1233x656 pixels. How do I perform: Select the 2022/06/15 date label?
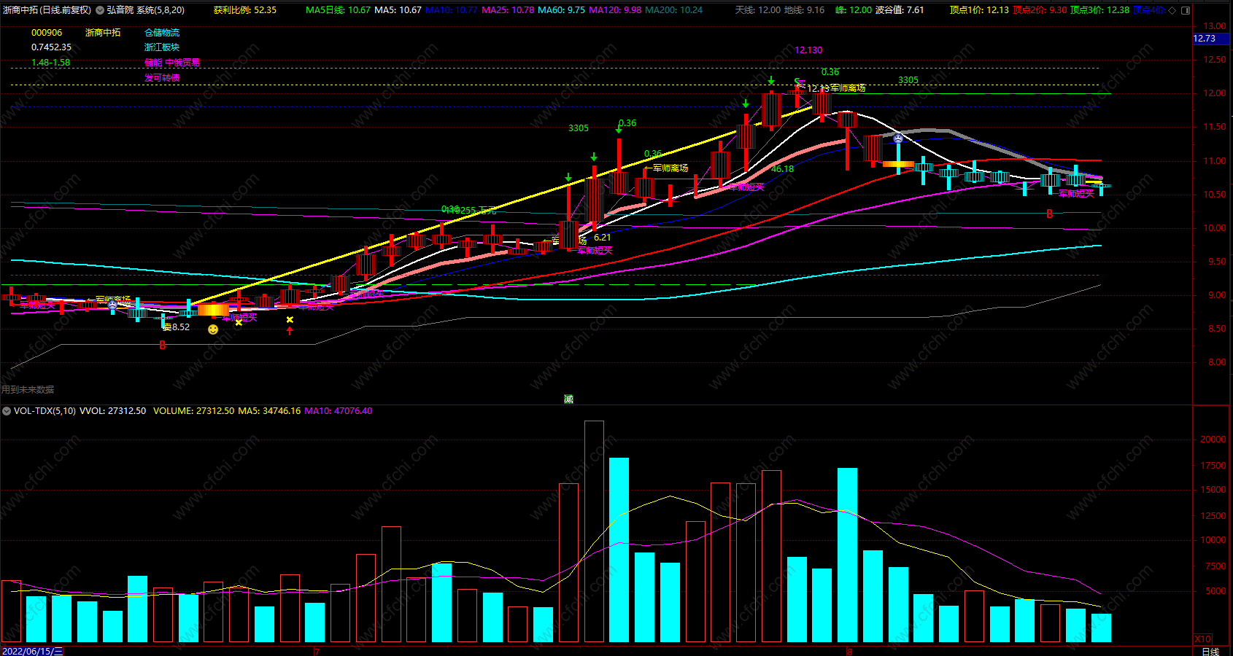click(x=33, y=651)
